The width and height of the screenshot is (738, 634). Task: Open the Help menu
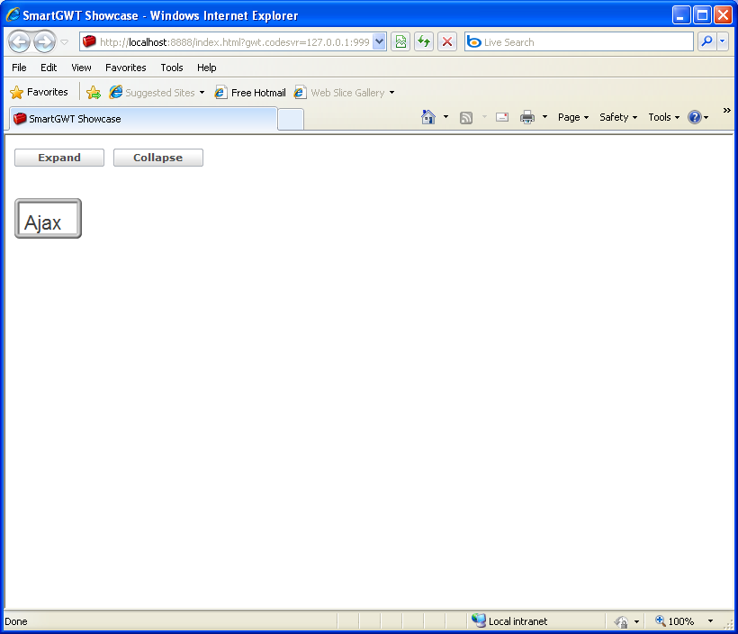[x=206, y=68]
